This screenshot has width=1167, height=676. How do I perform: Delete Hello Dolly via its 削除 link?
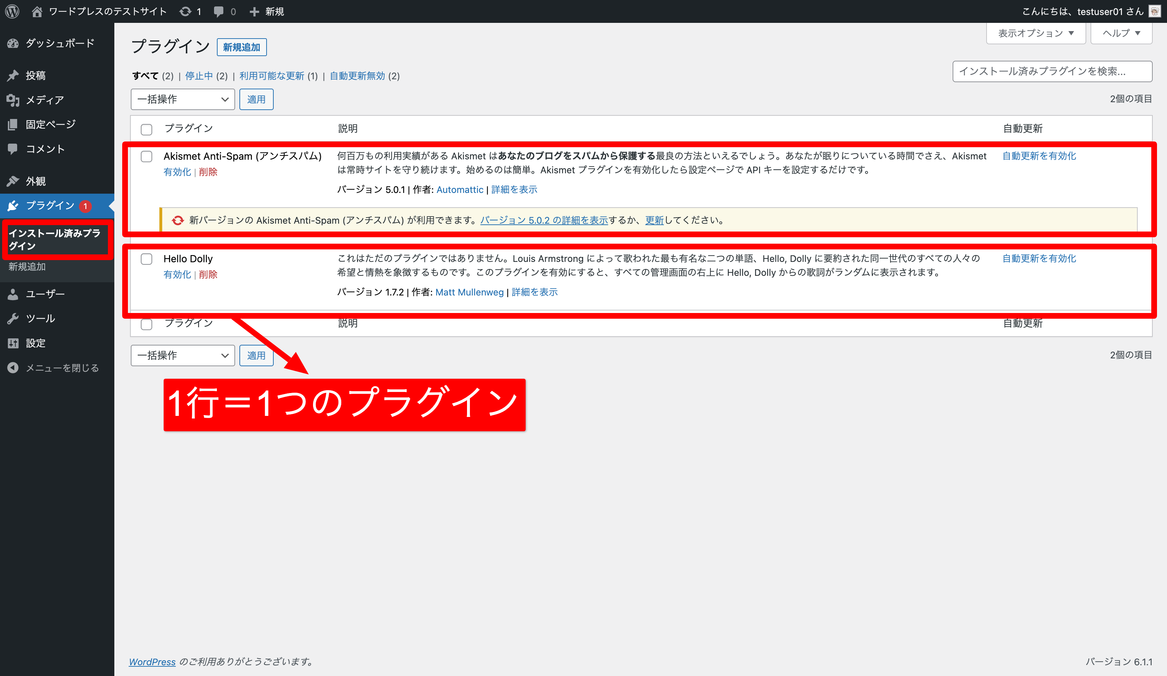click(208, 274)
